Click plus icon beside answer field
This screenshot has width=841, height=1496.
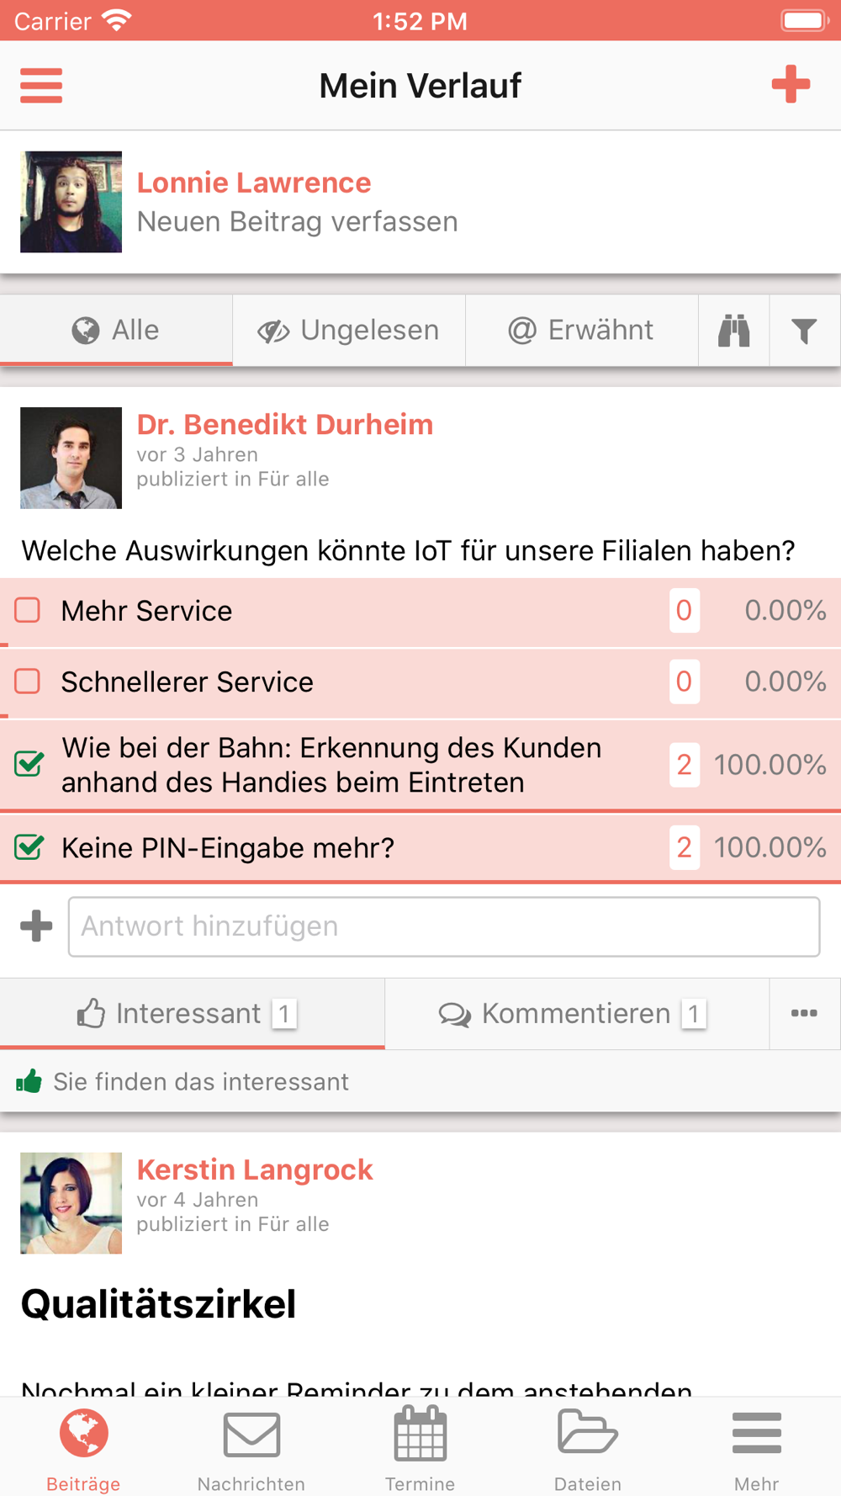[36, 926]
